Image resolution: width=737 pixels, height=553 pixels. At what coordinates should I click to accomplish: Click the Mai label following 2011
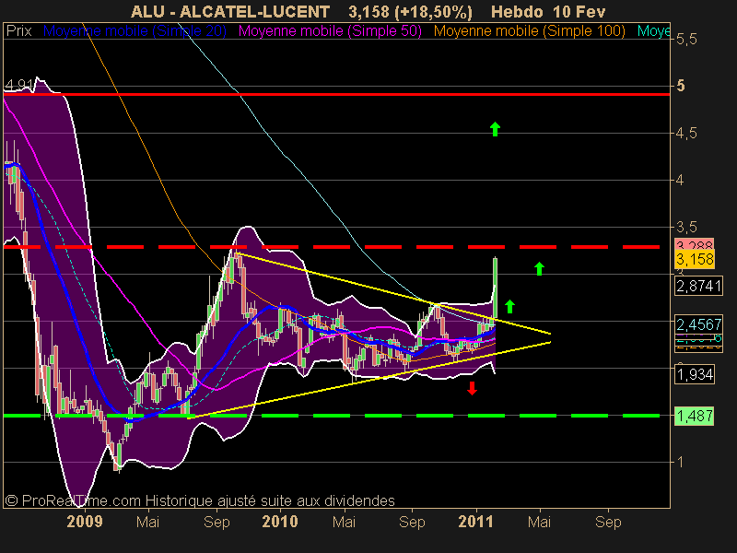click(x=539, y=522)
